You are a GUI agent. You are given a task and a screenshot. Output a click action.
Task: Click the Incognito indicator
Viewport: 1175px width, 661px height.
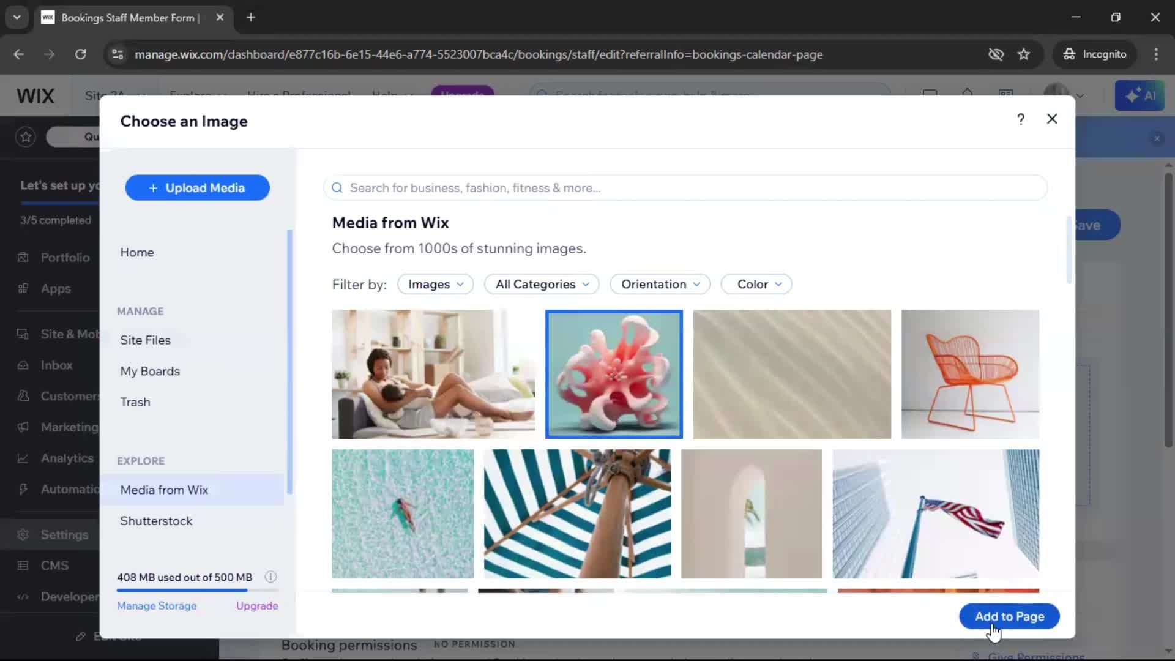tap(1095, 54)
